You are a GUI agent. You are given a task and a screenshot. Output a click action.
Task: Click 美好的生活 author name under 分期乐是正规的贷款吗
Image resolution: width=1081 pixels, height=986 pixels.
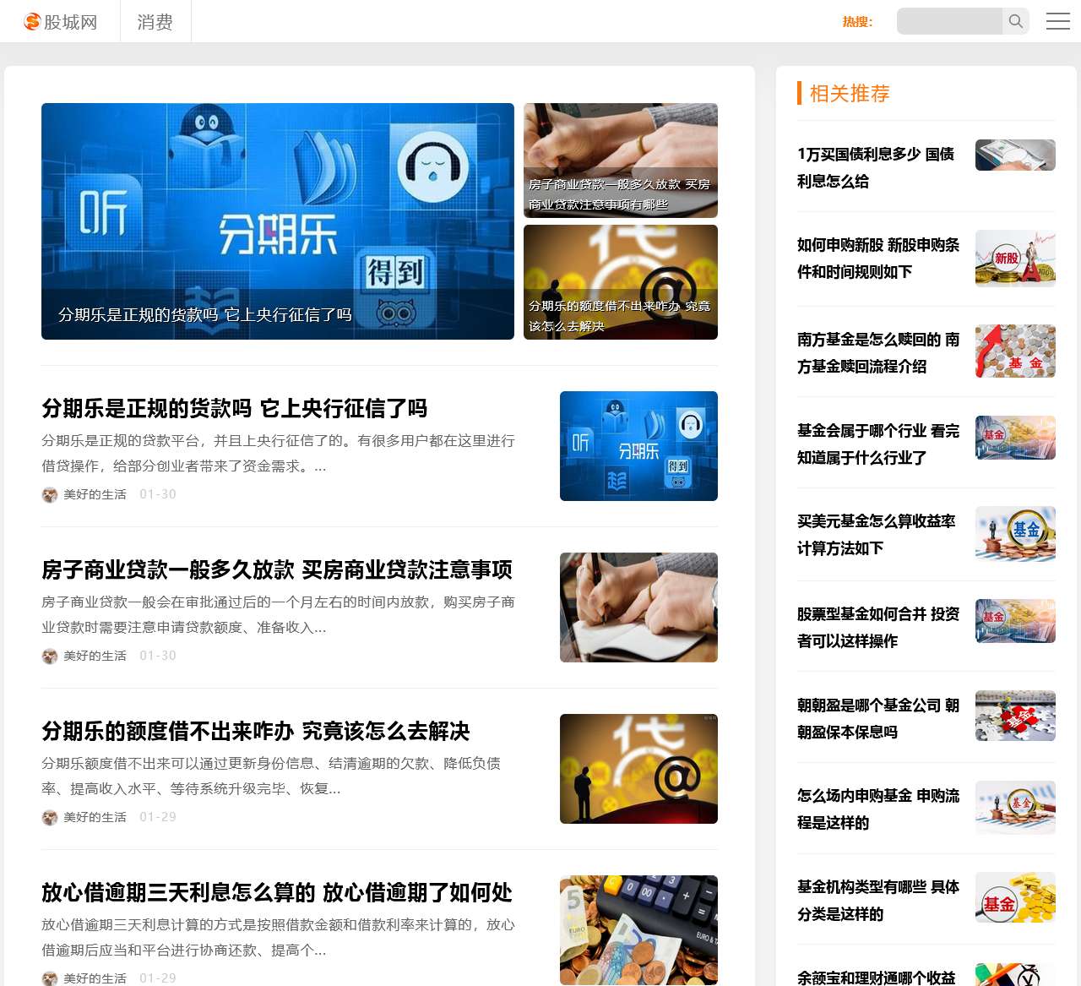(x=95, y=495)
